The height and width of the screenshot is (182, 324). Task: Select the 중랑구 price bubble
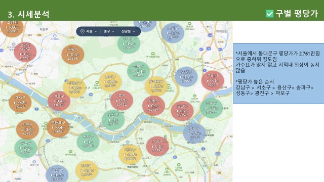pyautogui.click(x=186, y=77)
